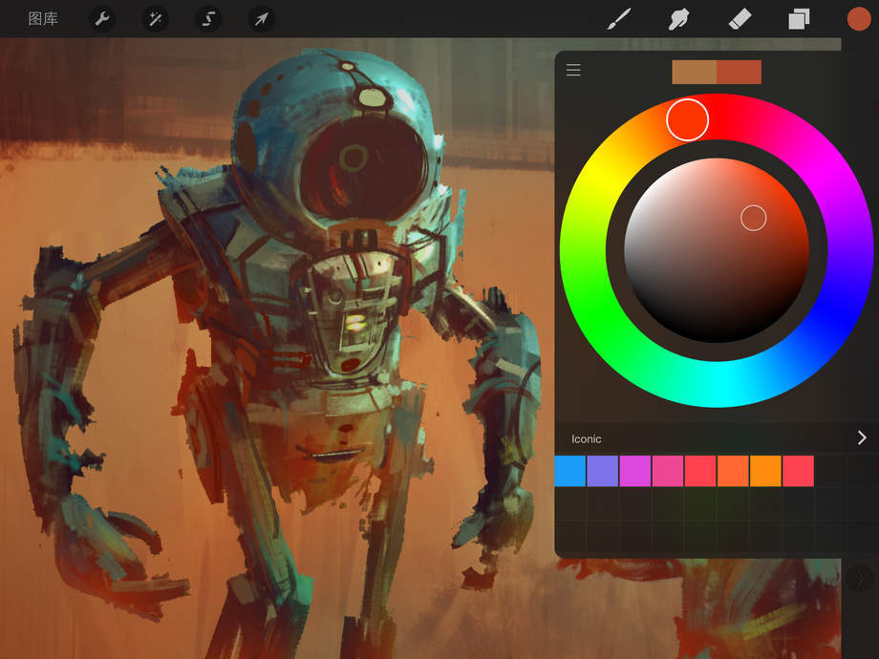This screenshot has width=879, height=659.
Task: Choose the current rust-red color swatch
Action: [739, 73]
